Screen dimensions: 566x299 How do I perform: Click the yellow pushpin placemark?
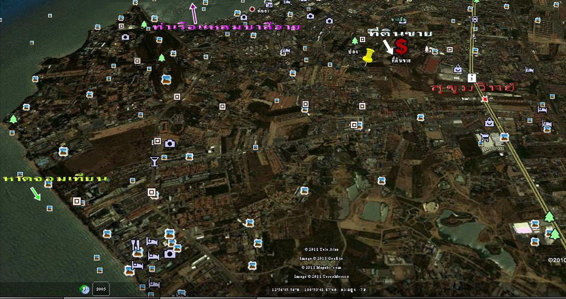click(x=368, y=57)
